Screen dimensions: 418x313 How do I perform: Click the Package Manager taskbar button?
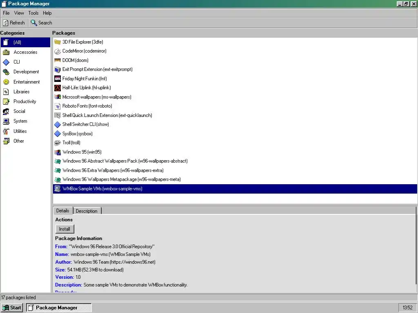tap(59, 308)
